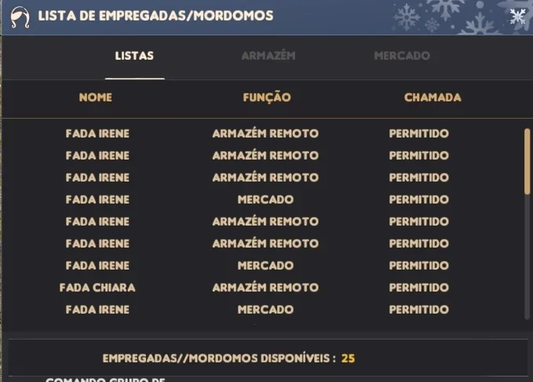Viewport: 533px width, 382px height.
Task: Sort by the Nome column header
Action: click(x=96, y=97)
